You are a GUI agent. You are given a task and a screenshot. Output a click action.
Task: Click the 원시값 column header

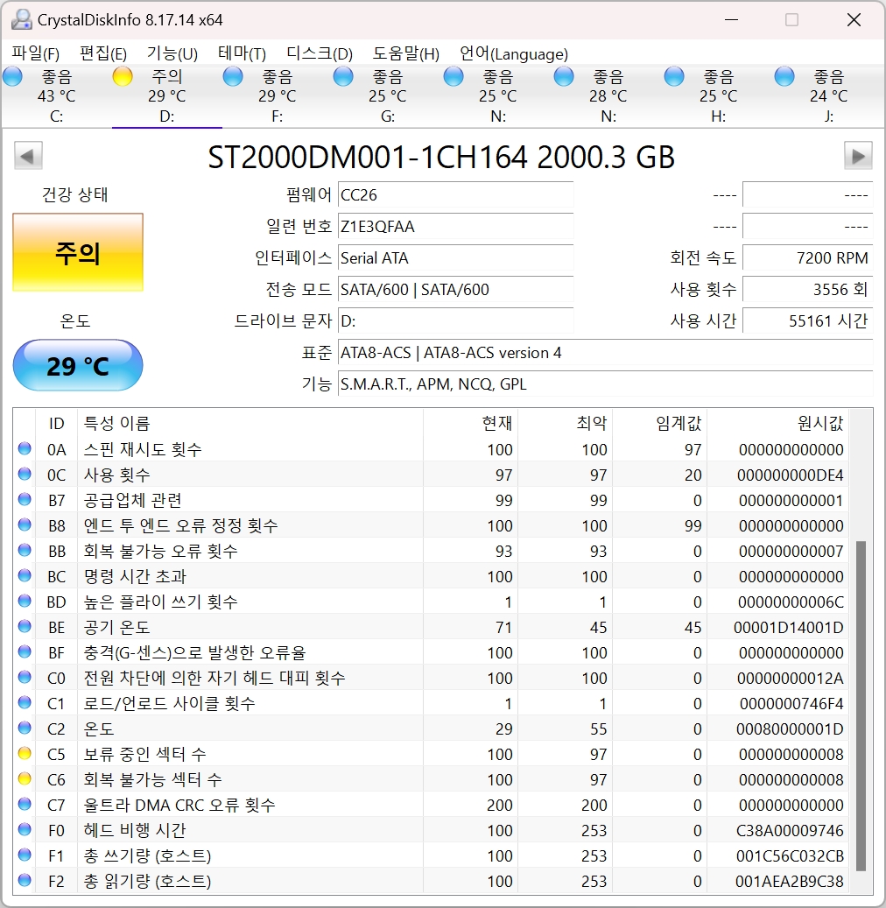click(777, 423)
